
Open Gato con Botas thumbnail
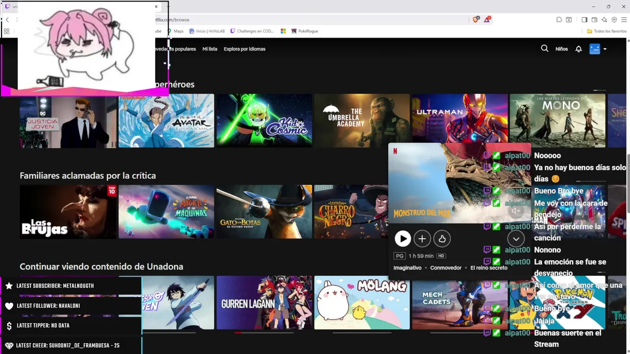coord(264,212)
